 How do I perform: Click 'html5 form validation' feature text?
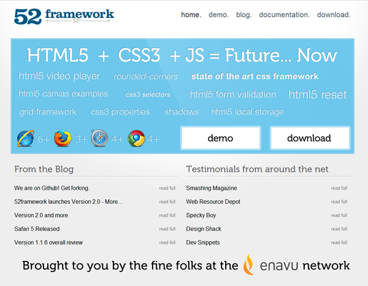[x=233, y=95]
